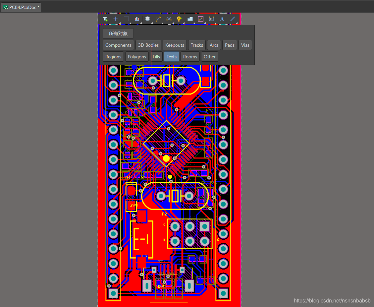Viewport: 374px width, 307px height.
Task: Click the USB label on the board
Action: [160, 286]
